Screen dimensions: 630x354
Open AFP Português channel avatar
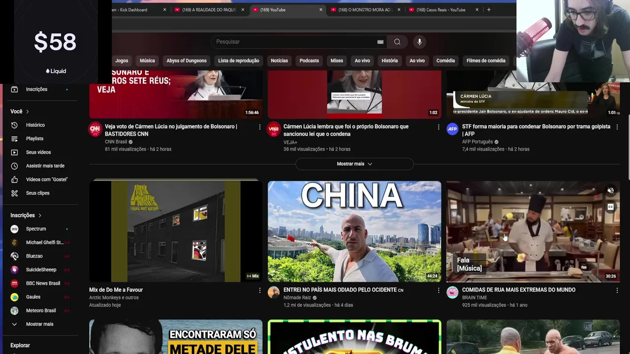click(452, 129)
